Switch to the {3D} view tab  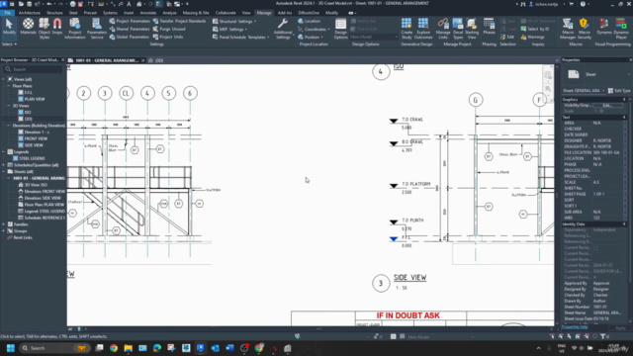(x=156, y=60)
